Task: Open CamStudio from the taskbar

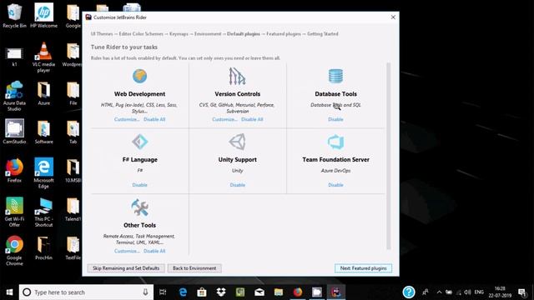Action: point(317,292)
